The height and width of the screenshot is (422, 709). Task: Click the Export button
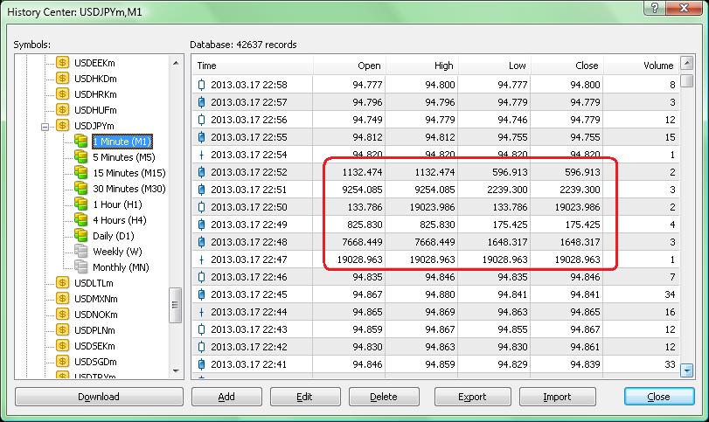click(472, 397)
